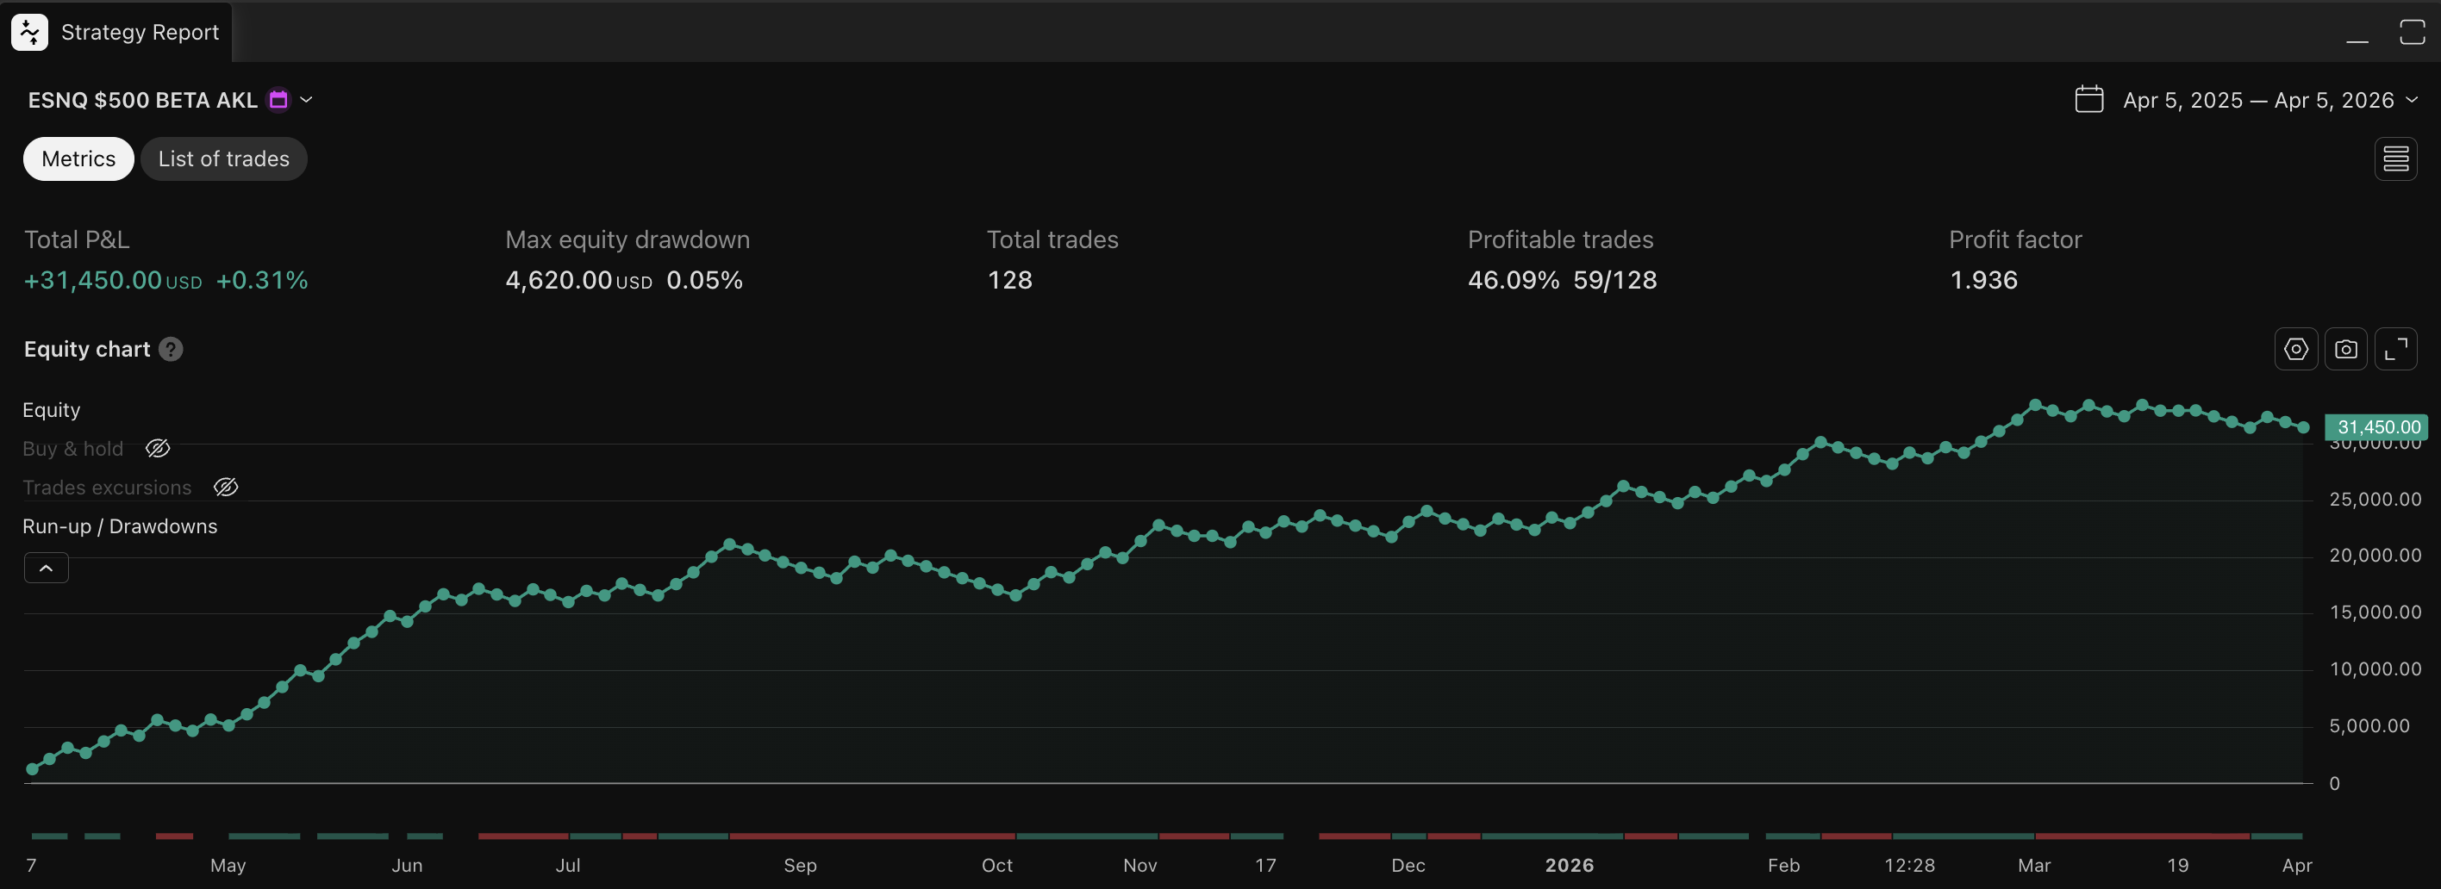Show the Buy & hold series

coord(157,449)
